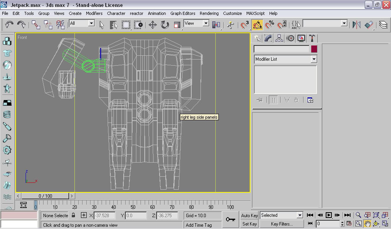Open the selection filter All dropdown
Viewport: 391px width, 229px height.
click(x=92, y=23)
